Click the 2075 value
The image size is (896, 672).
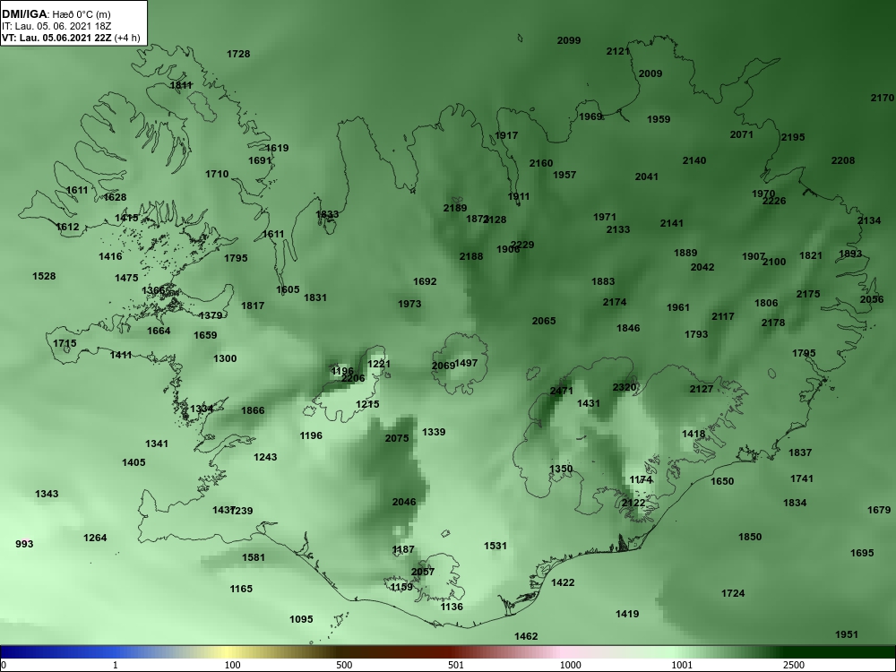397,438
